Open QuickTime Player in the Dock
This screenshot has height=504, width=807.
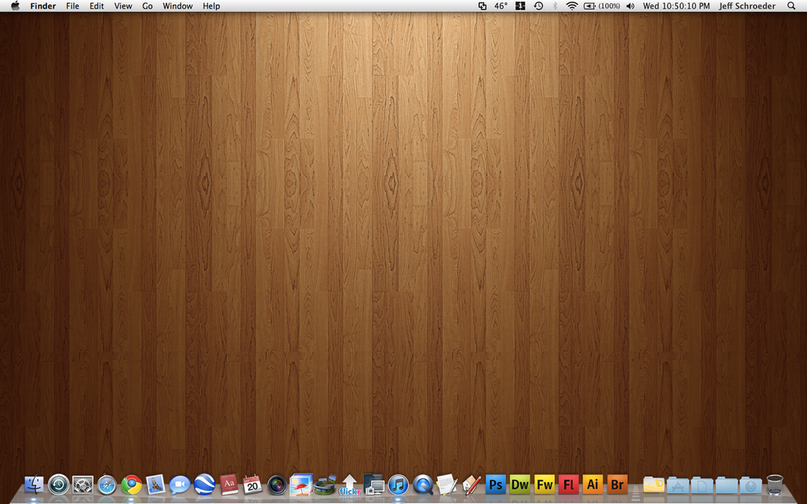[422, 484]
